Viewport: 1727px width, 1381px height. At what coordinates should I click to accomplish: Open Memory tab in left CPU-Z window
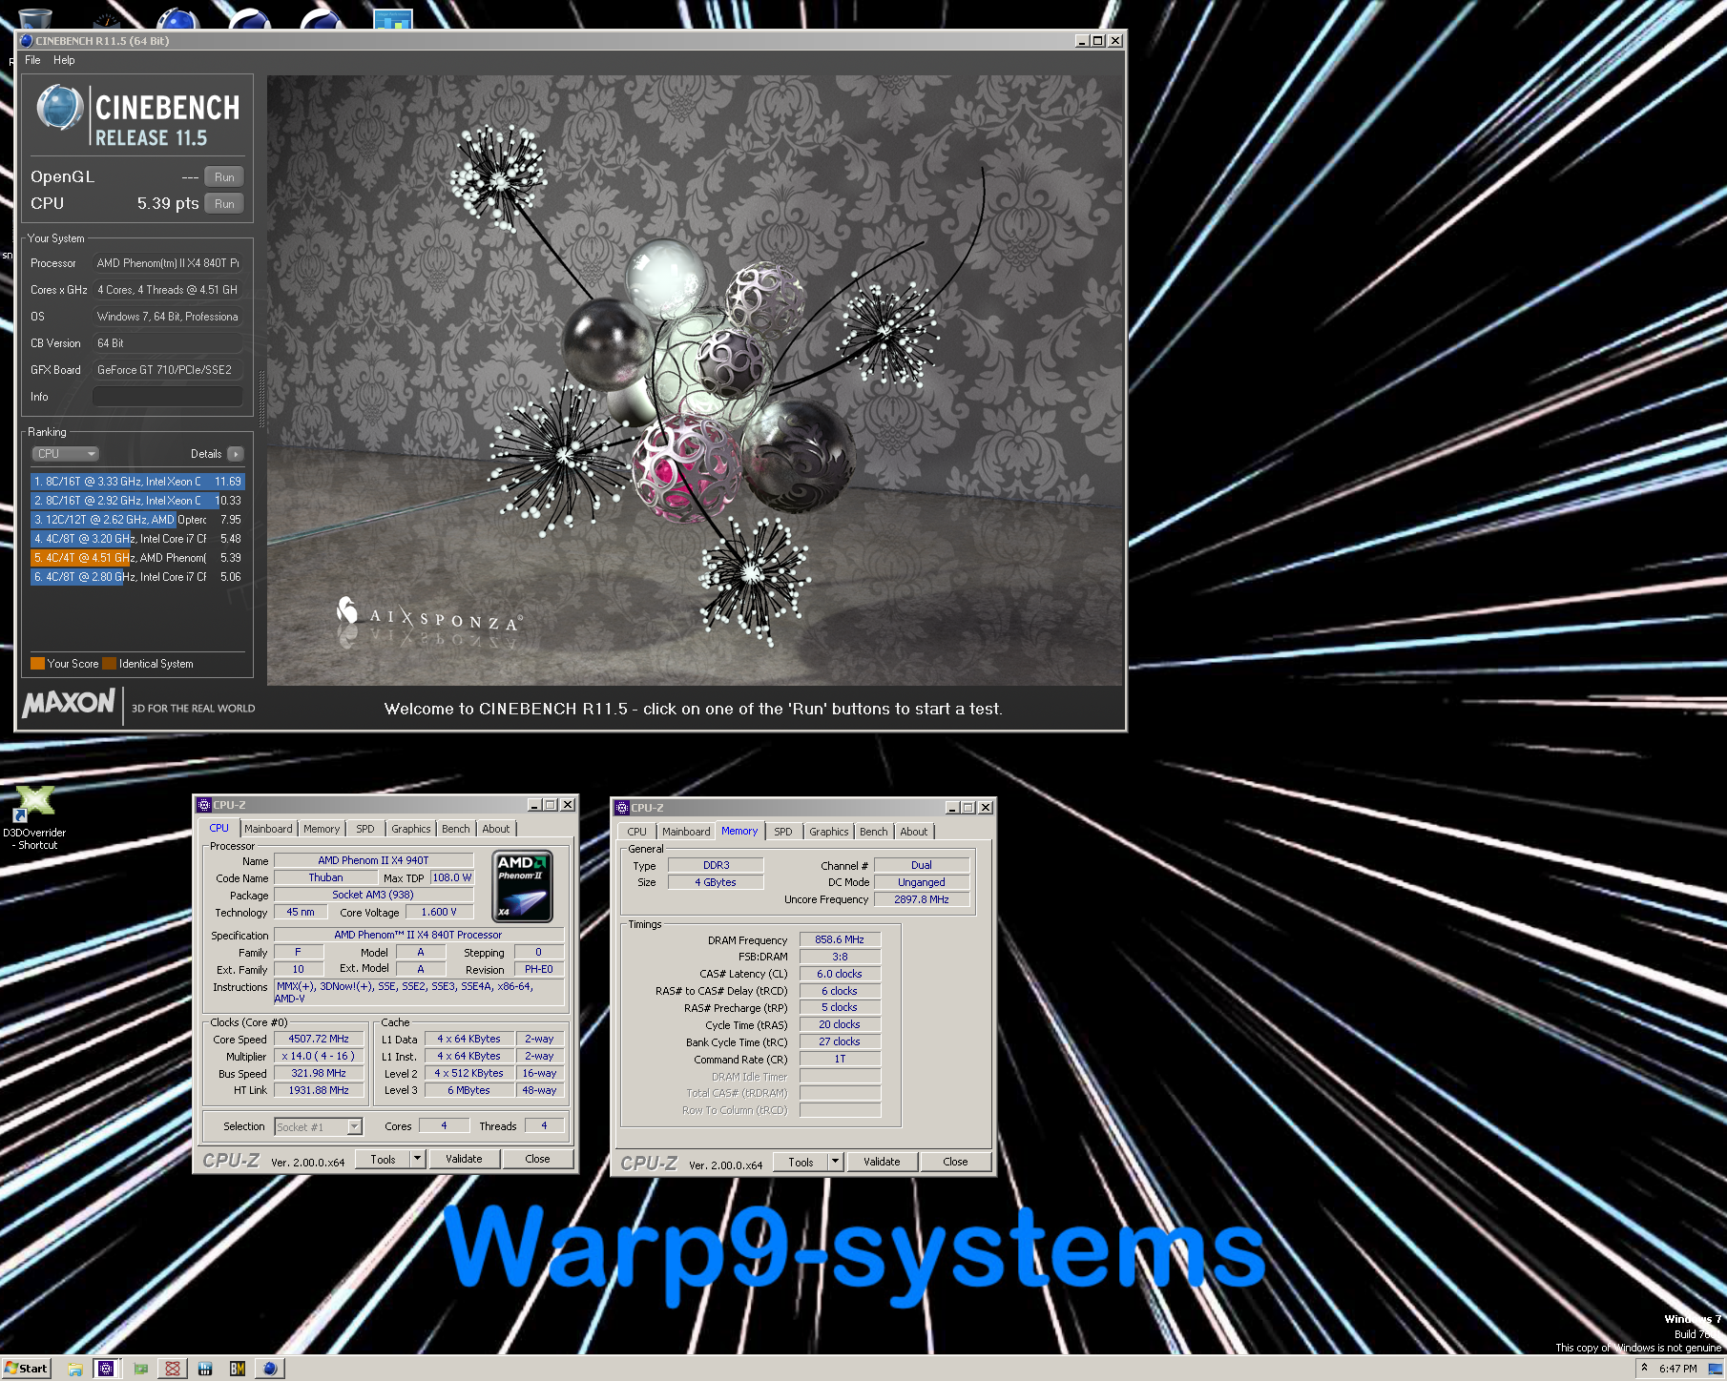coord(322,829)
